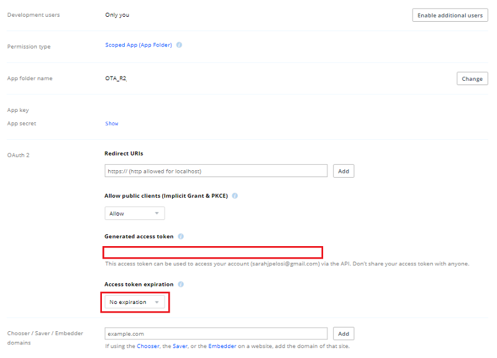This screenshot has width=497, height=358.
Task: Click the Only you development users value
Action: pos(117,15)
